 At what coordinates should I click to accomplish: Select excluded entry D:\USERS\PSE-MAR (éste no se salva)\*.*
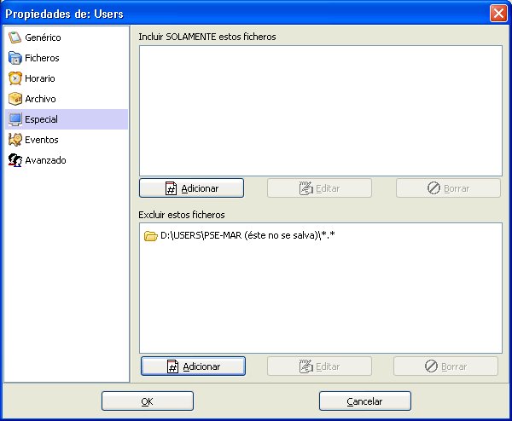tap(239, 235)
